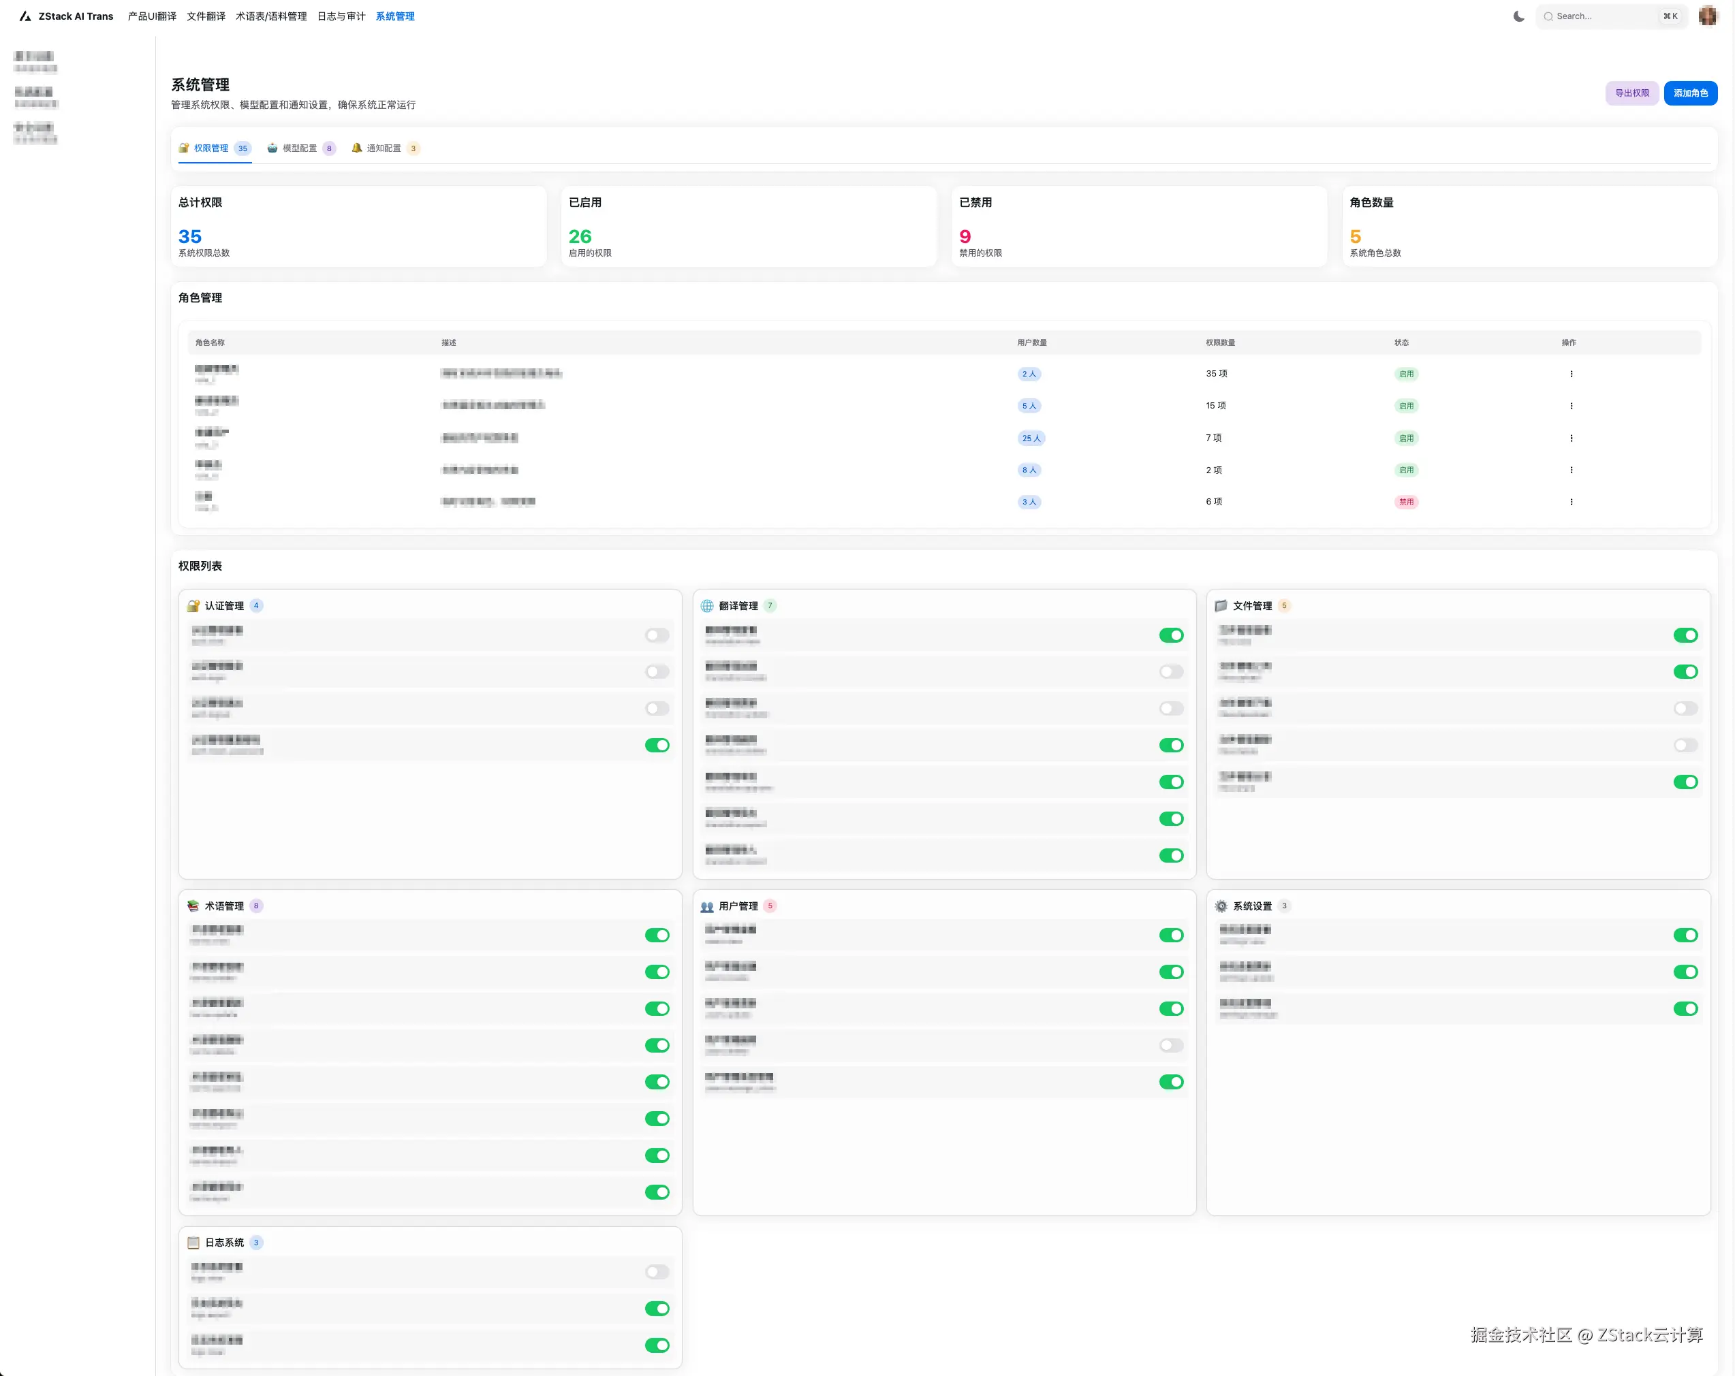Click user avatar in top right
The height and width of the screenshot is (1376, 1735).
[x=1708, y=16]
